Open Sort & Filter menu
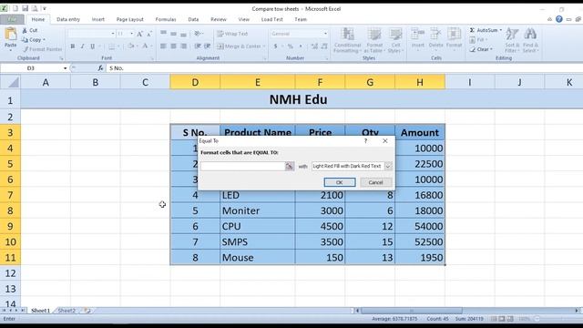Image resolution: width=583 pixels, height=328 pixels. tap(512, 40)
